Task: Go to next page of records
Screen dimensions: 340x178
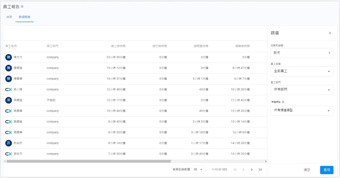Action: [252, 170]
